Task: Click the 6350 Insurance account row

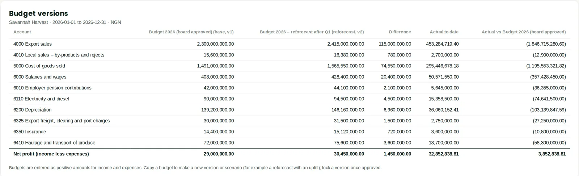Action: [x=289, y=132]
